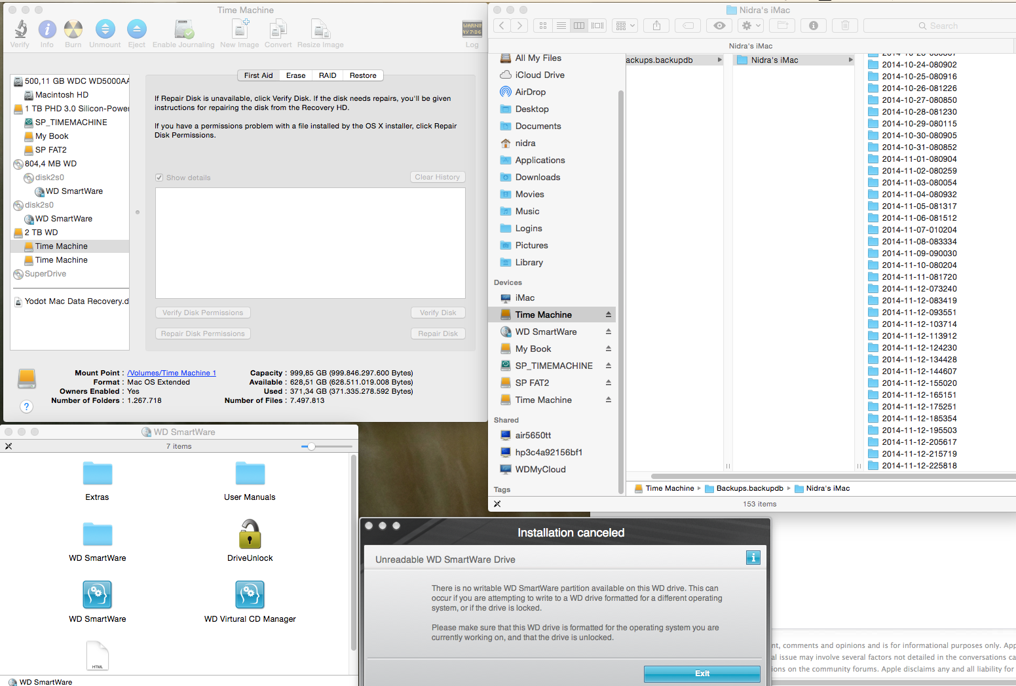
Task: Click Exit on the Installation canceled dialog
Action: [x=702, y=674]
